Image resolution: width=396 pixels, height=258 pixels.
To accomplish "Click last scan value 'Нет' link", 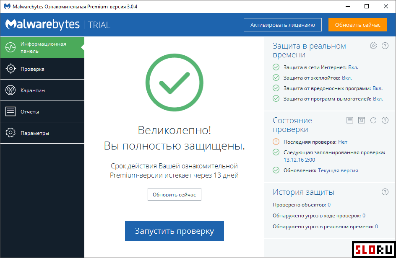I will (343, 142).
